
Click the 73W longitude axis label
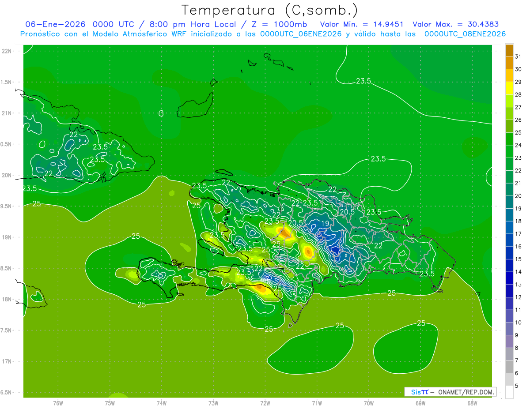pos(213,403)
